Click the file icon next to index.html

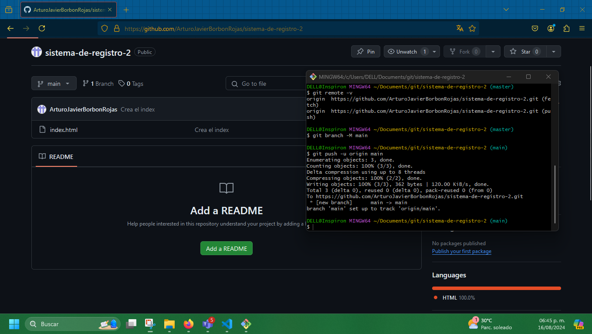tap(42, 129)
